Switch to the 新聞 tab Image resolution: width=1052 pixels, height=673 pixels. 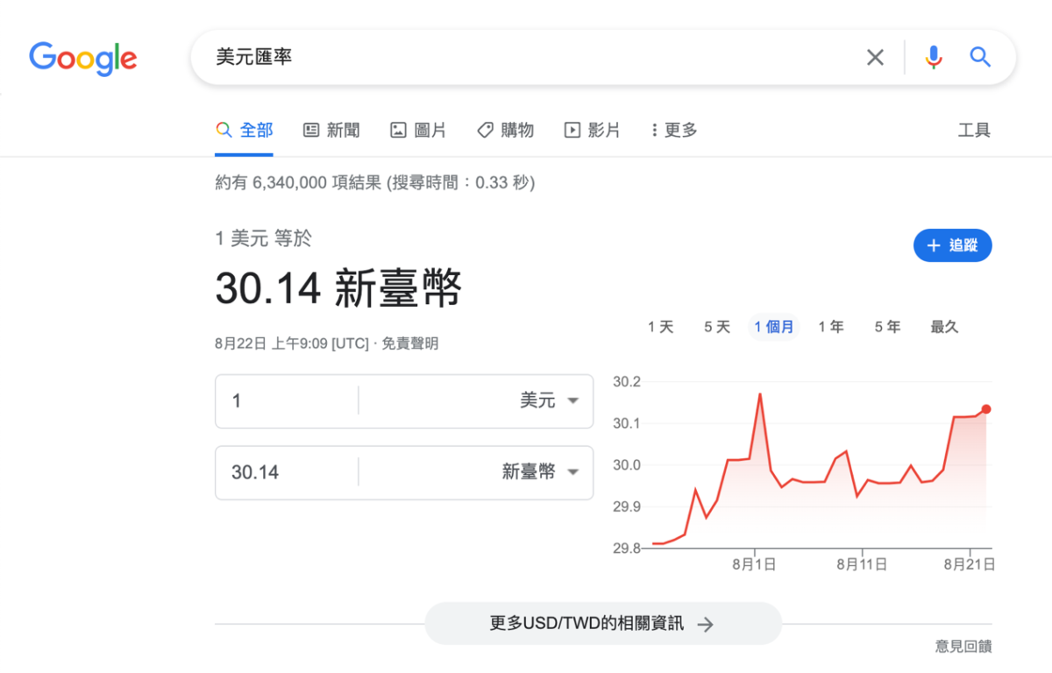pyautogui.click(x=331, y=131)
